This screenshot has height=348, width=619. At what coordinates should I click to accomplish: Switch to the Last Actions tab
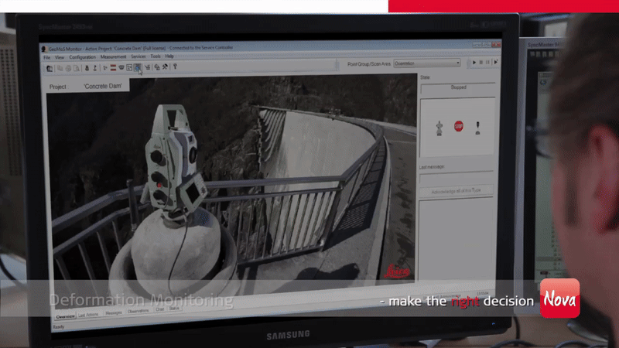click(88, 315)
